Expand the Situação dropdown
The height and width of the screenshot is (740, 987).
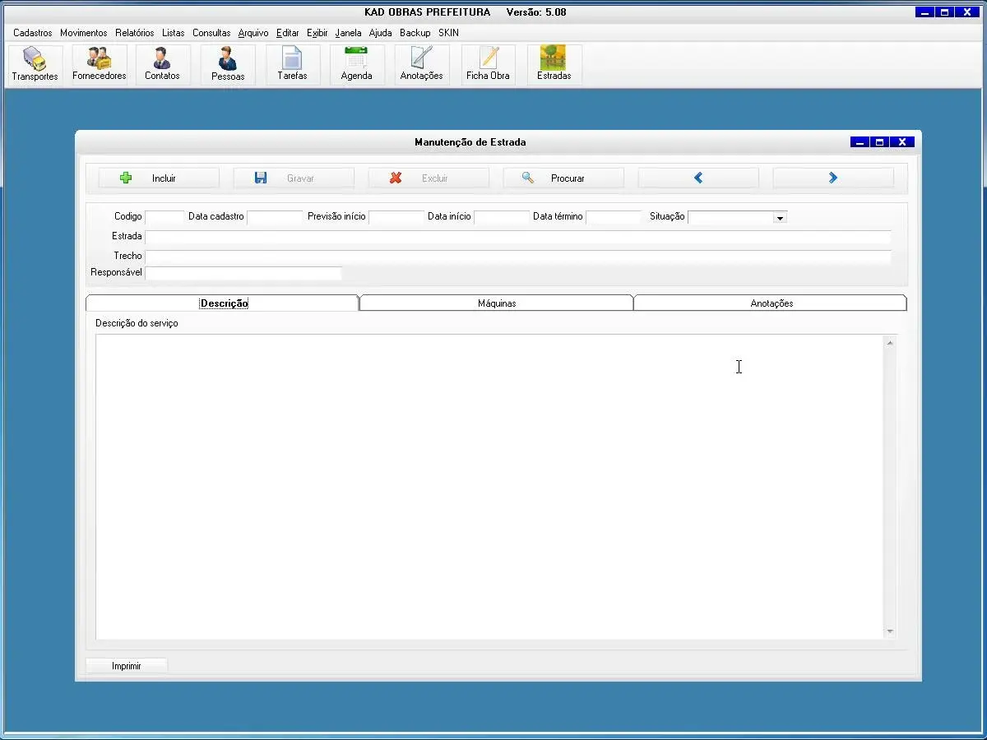[x=781, y=218]
